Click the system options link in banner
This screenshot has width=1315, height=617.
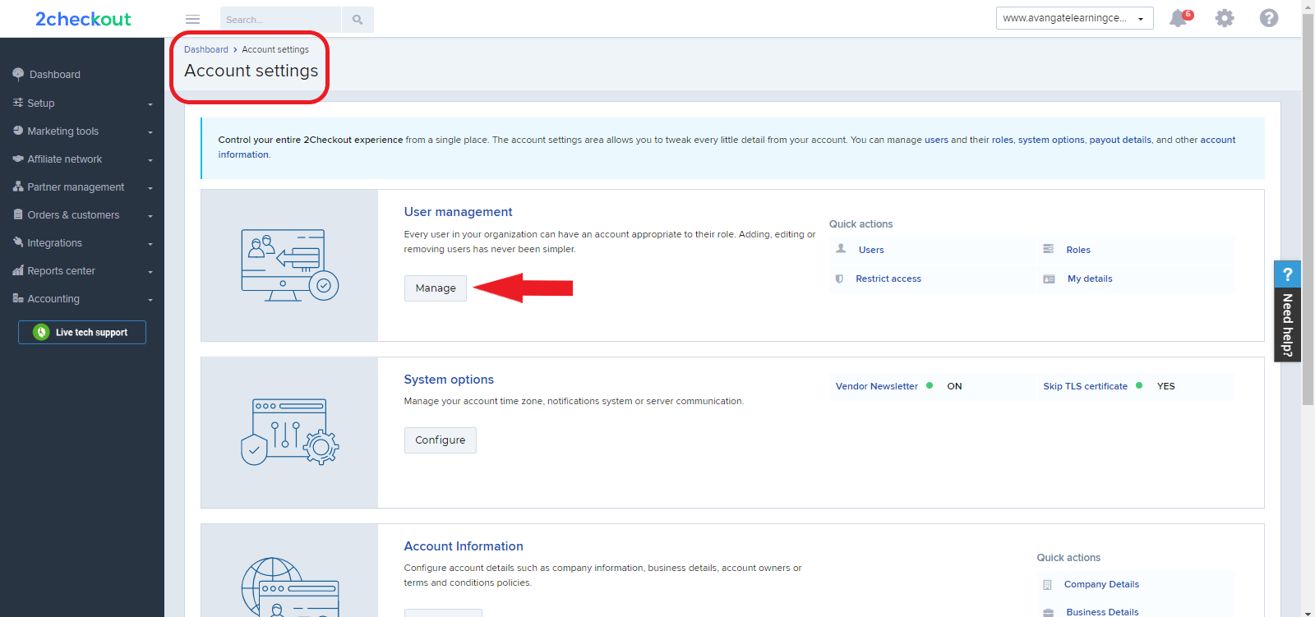1051,140
